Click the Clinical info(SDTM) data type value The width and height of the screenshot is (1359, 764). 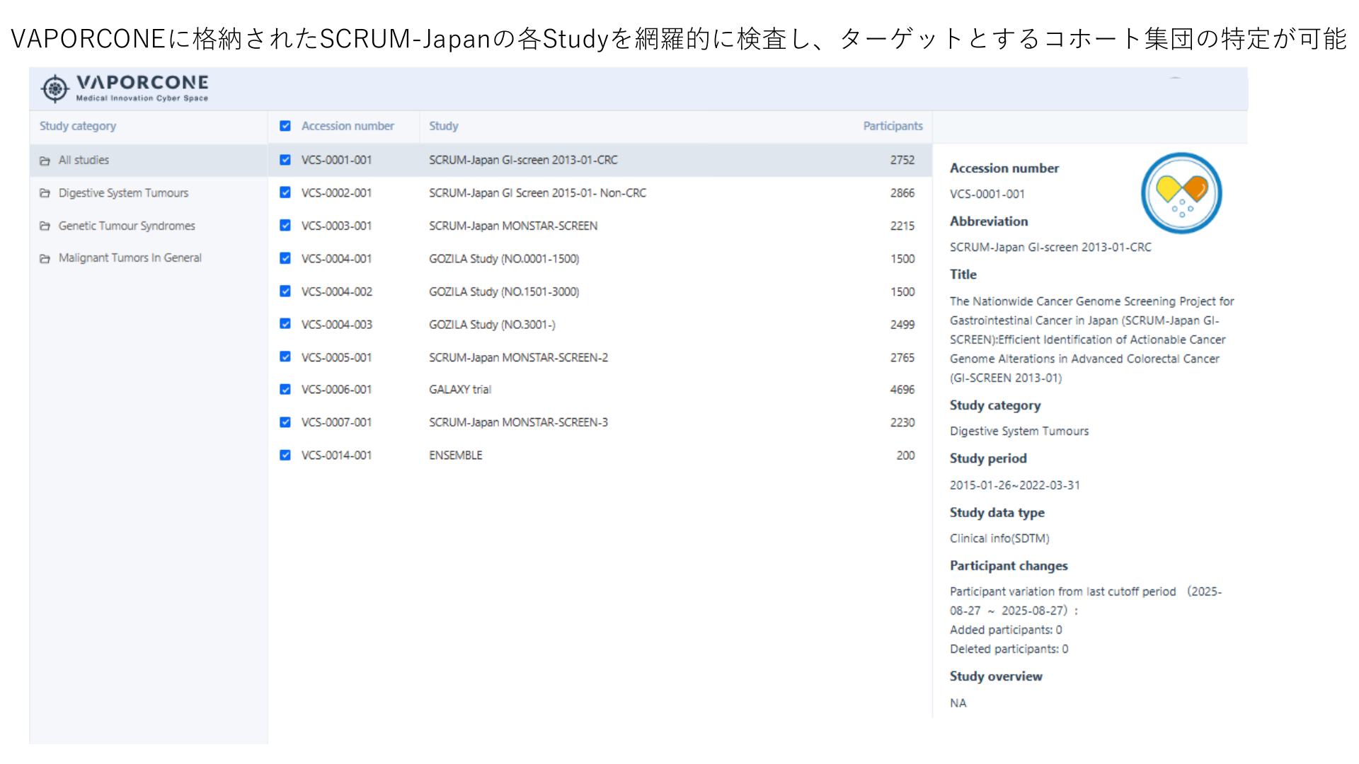tap(999, 538)
